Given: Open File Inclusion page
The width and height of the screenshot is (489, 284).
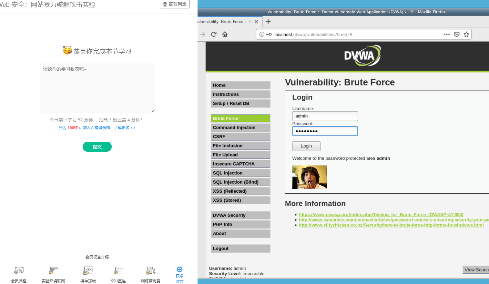Looking at the screenshot, I should coord(240,146).
